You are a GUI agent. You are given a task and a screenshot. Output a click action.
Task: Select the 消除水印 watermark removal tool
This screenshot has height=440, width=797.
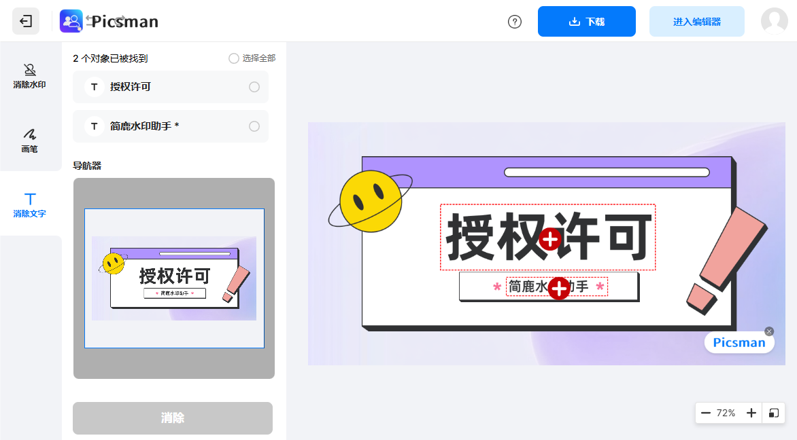[x=30, y=75]
